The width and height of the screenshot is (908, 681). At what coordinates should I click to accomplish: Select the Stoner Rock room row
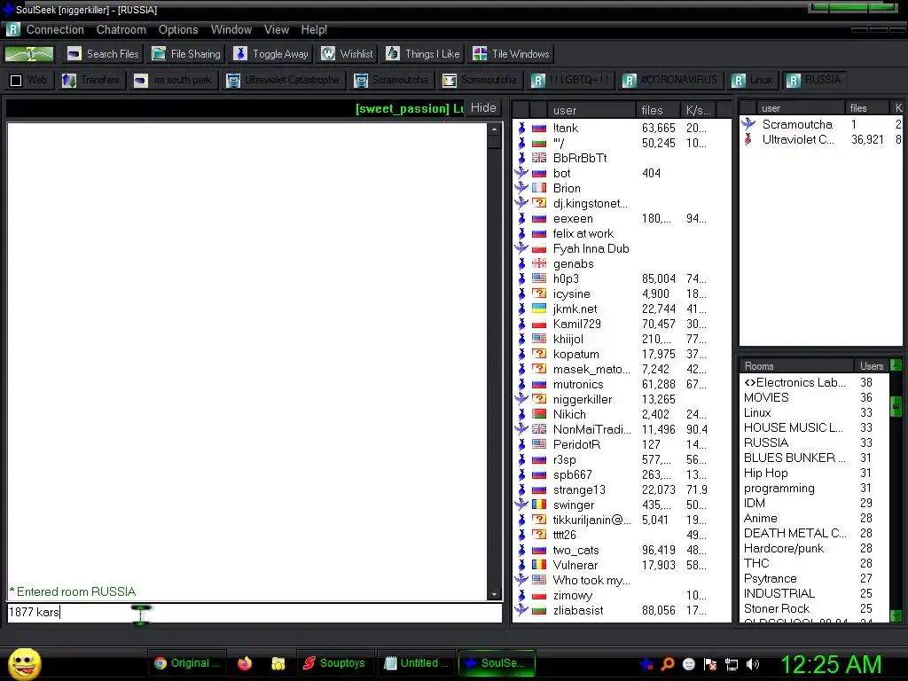click(x=814, y=608)
